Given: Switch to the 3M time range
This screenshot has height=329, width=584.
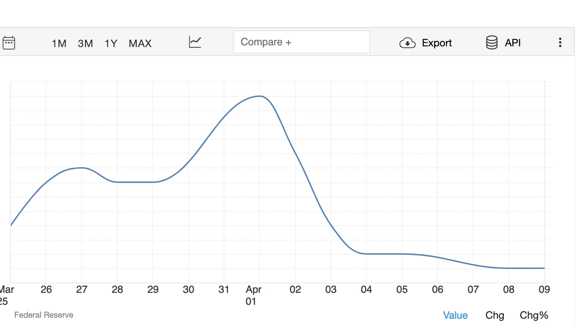Looking at the screenshot, I should pos(85,43).
